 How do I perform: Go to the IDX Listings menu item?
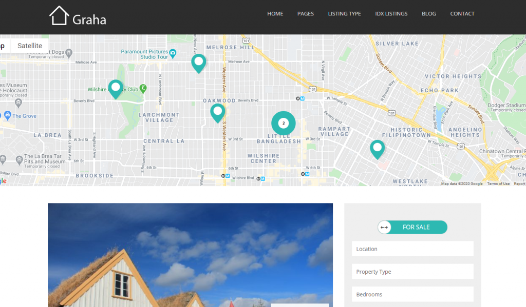point(391,14)
